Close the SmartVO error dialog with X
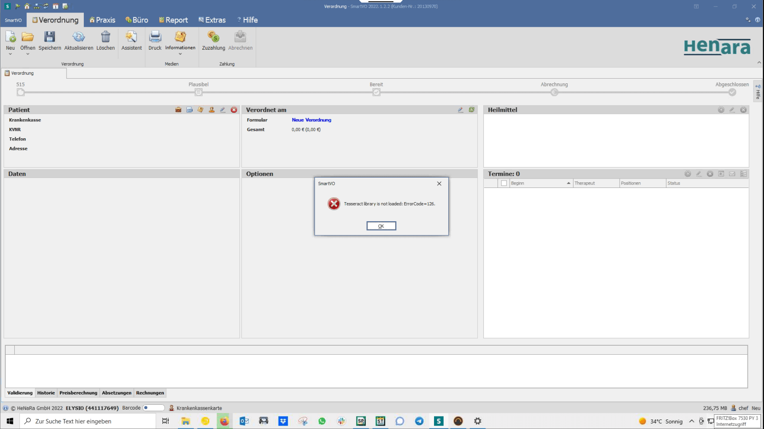Screen dimensions: 764x429 click(439, 184)
